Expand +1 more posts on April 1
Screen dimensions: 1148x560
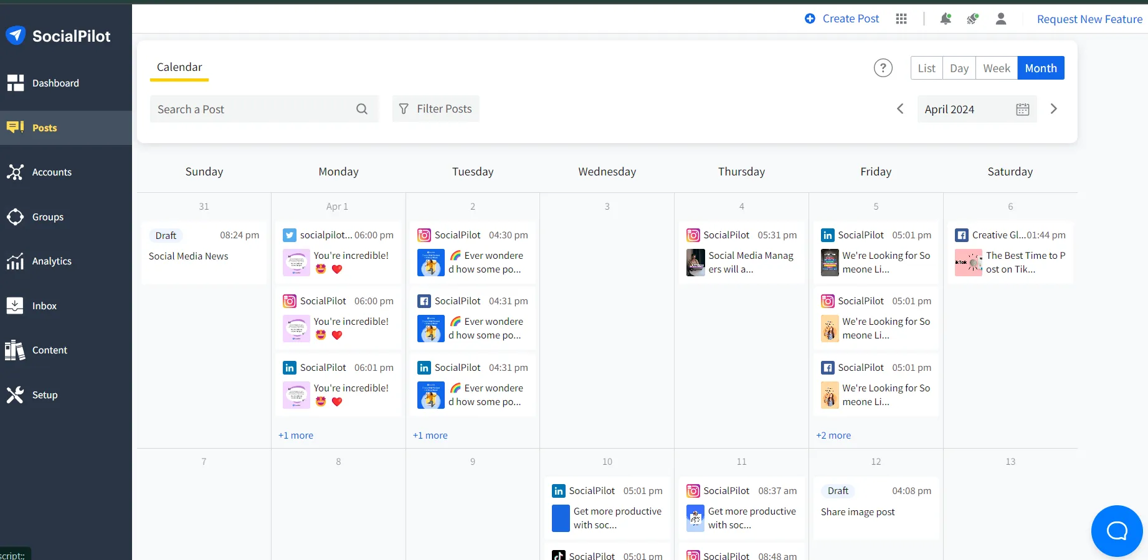[x=296, y=435]
